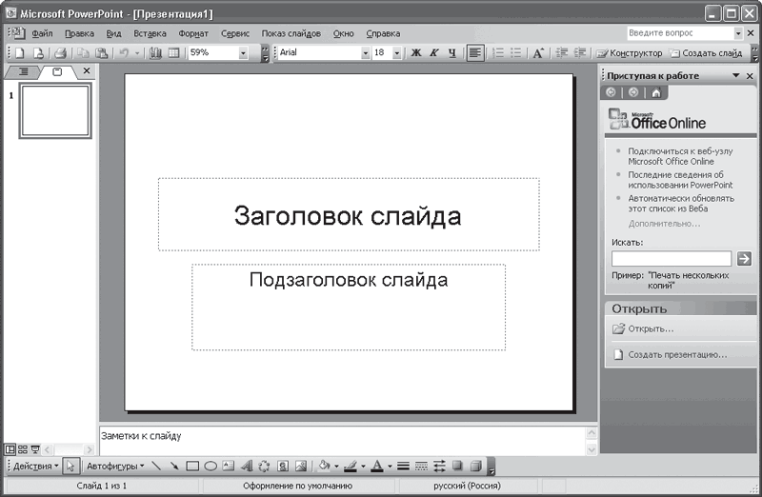The width and height of the screenshot is (762, 497).
Task: Click the Искать search input field
Action: click(671, 258)
